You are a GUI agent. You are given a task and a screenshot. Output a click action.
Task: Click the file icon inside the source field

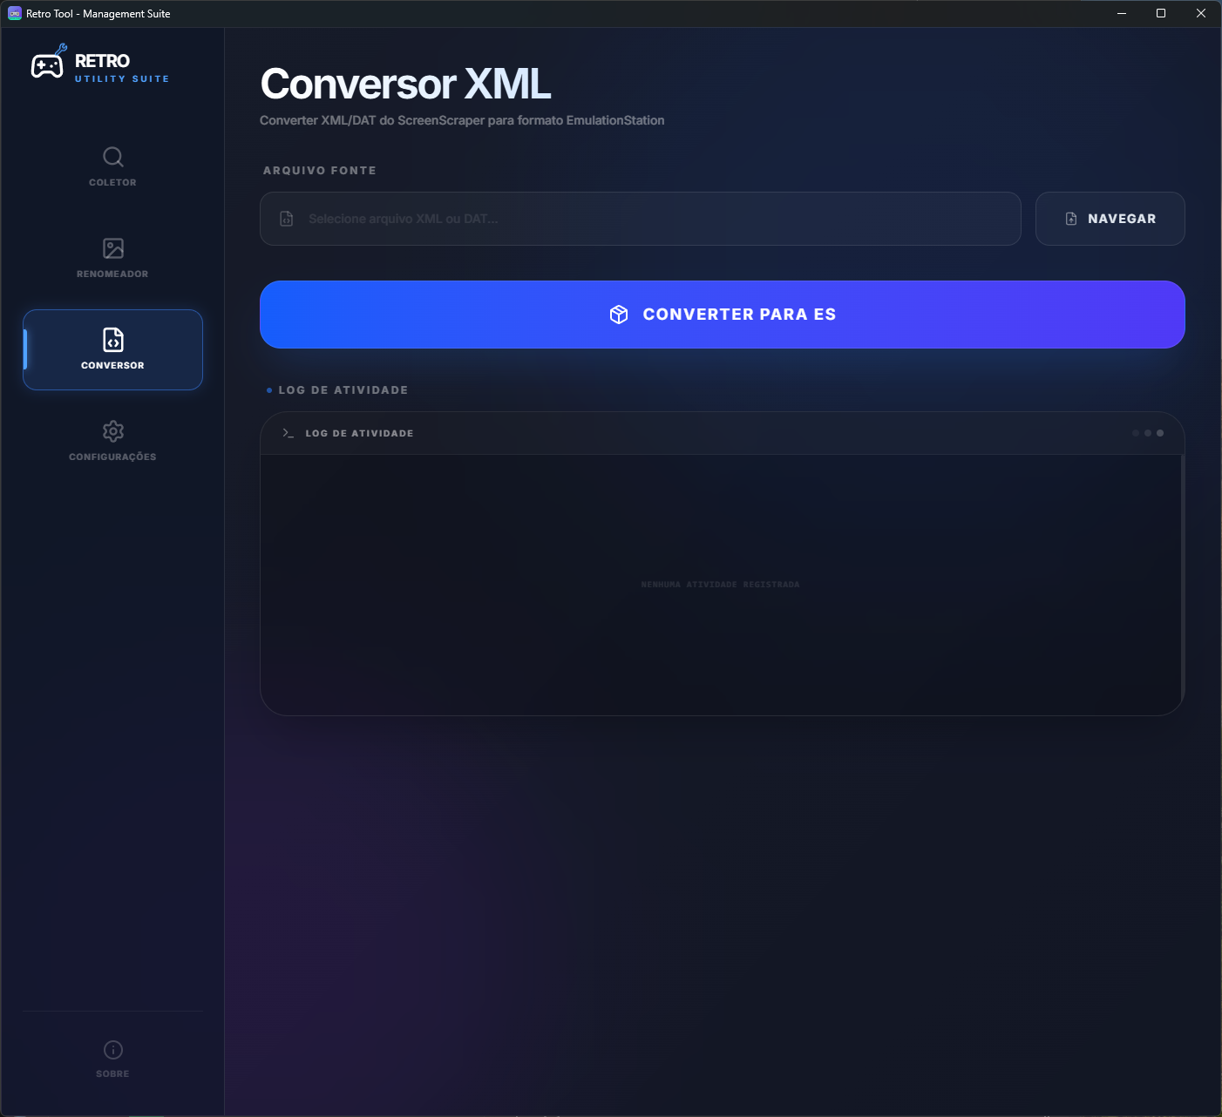point(287,219)
